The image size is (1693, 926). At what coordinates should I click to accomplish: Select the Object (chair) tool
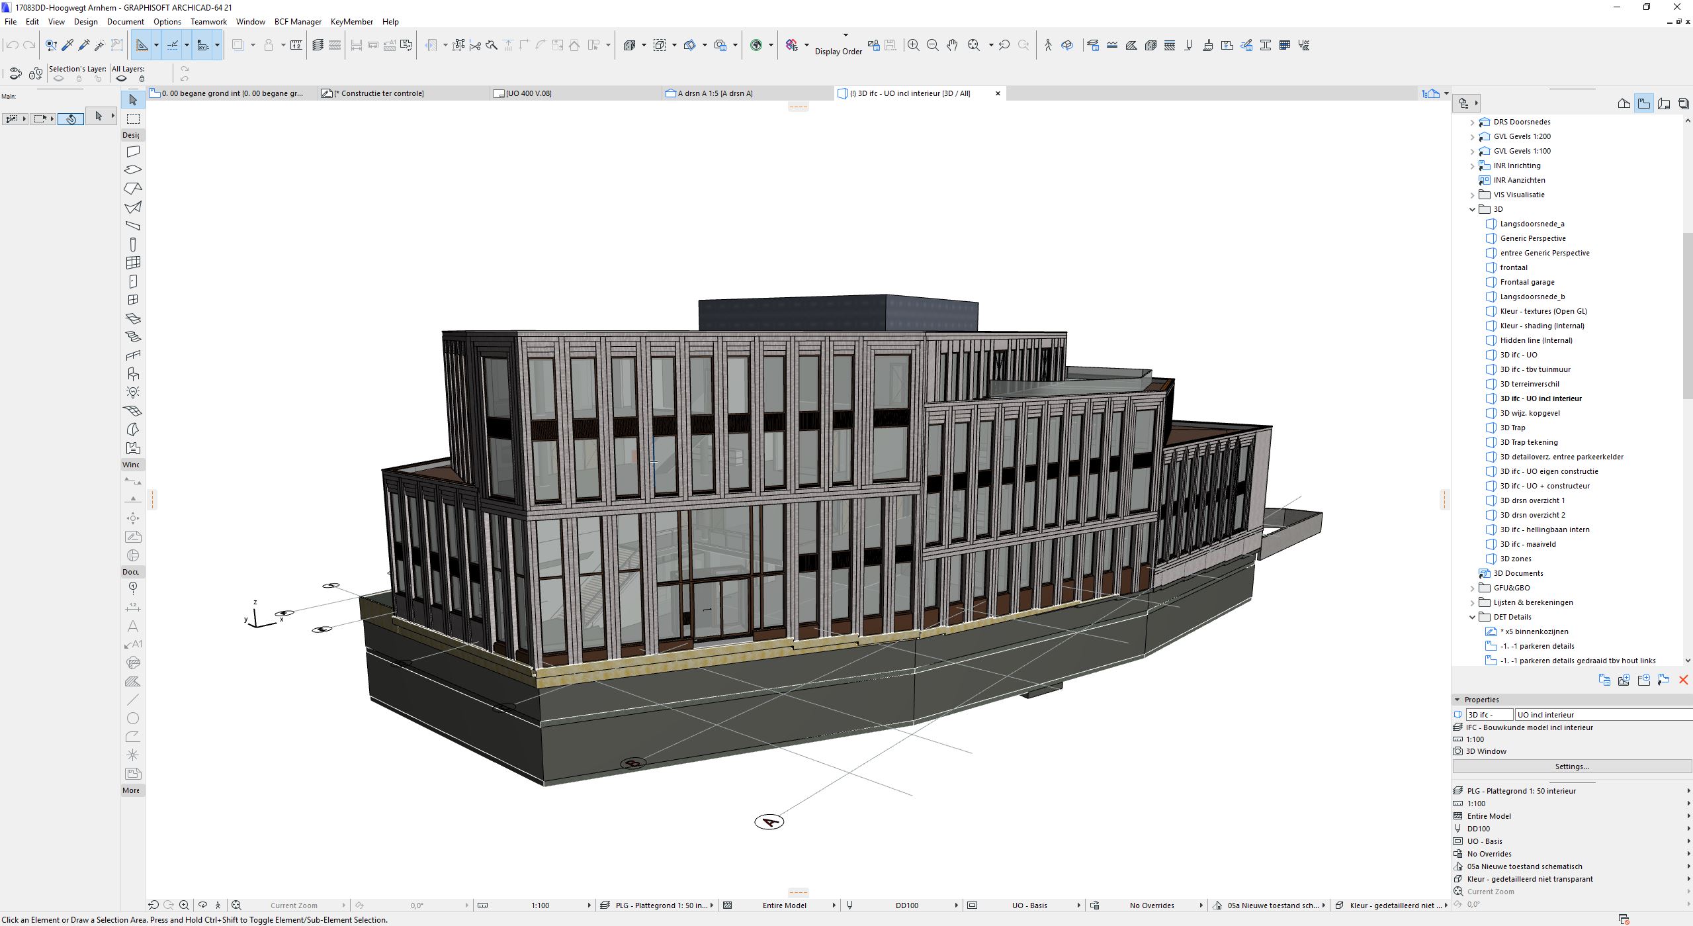[x=133, y=374]
